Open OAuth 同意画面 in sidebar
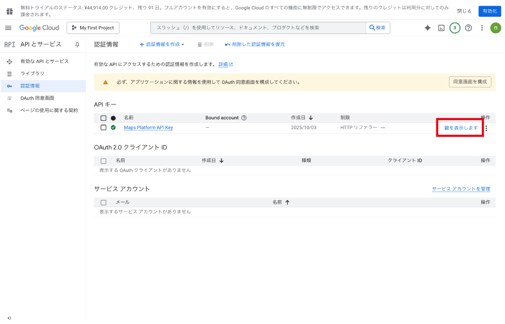505x324 pixels. pos(37,98)
